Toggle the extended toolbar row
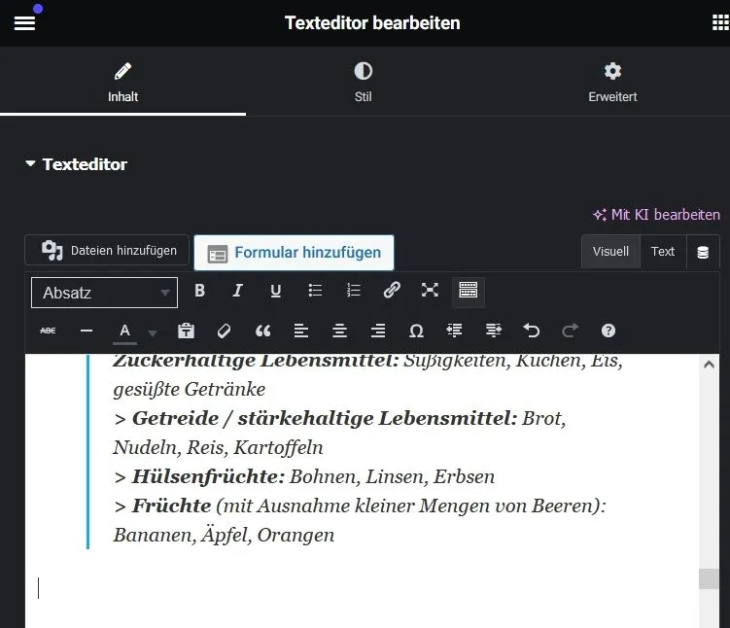730x628 pixels. pos(468,291)
